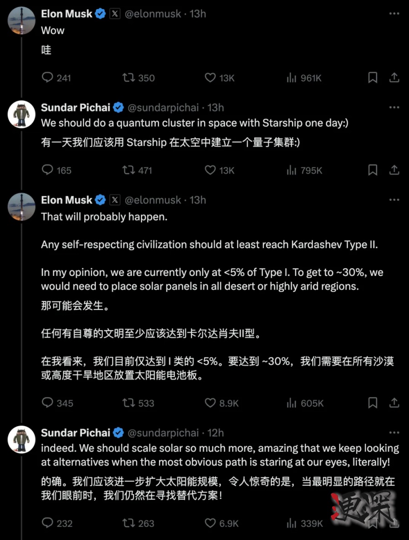
Task: Reply to the Kardashev tweet with 345 replies
Action: coord(47,403)
